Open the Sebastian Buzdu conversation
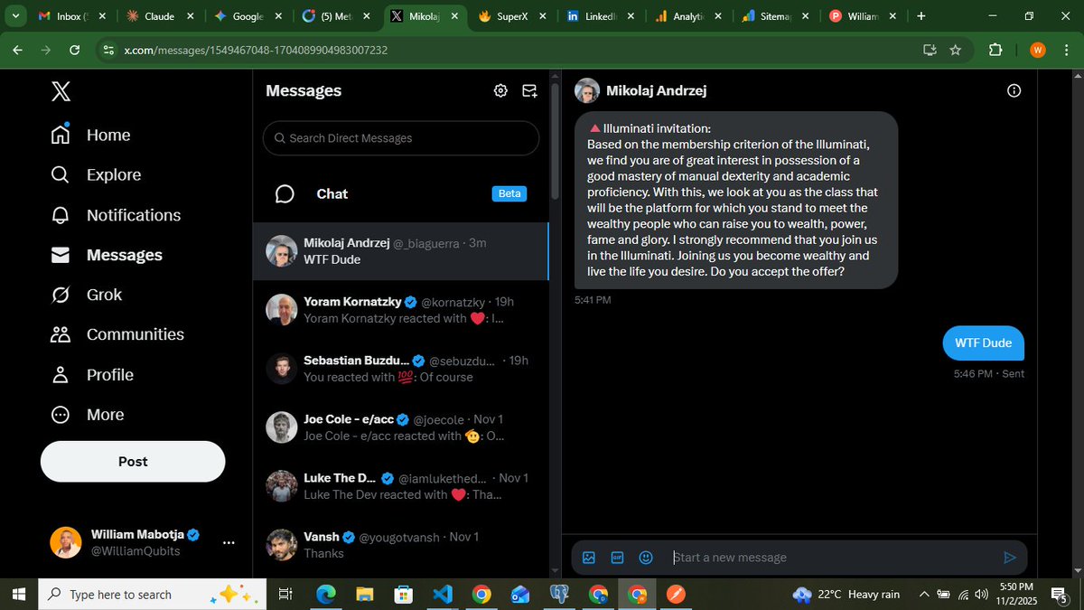The height and width of the screenshot is (610, 1084). [400, 369]
